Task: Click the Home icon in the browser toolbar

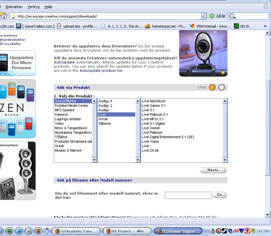Action: 3,16
